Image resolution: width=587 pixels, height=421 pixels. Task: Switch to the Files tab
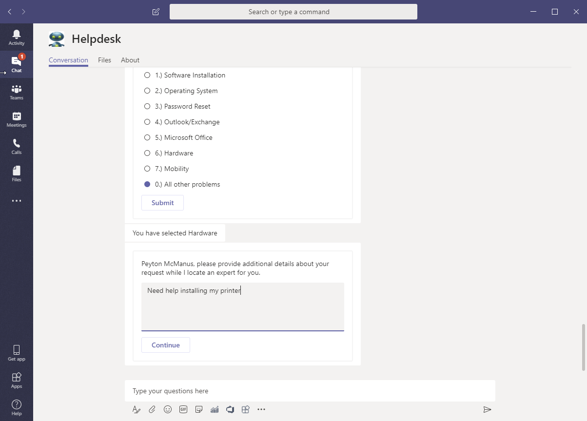click(104, 60)
